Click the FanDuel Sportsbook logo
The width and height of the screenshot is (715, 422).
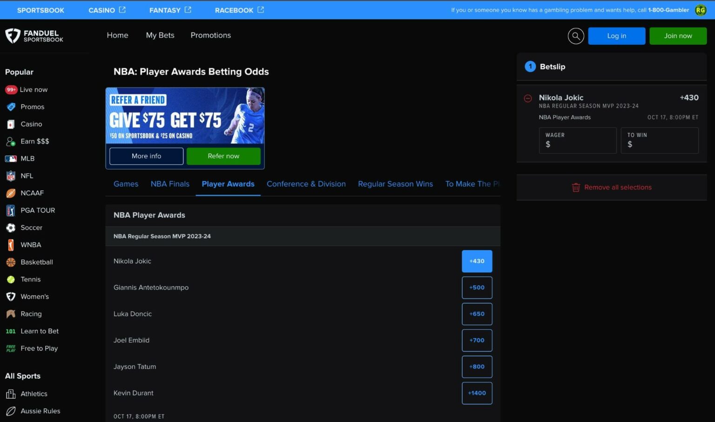(34, 36)
